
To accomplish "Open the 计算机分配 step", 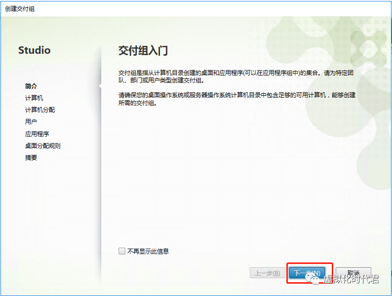I will [x=40, y=110].
